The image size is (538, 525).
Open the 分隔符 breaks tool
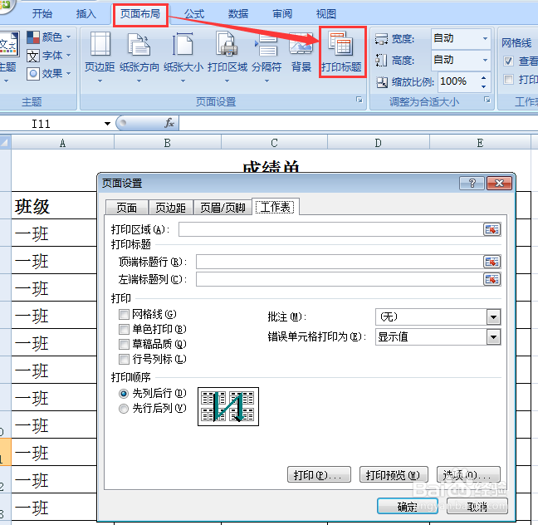[267, 56]
